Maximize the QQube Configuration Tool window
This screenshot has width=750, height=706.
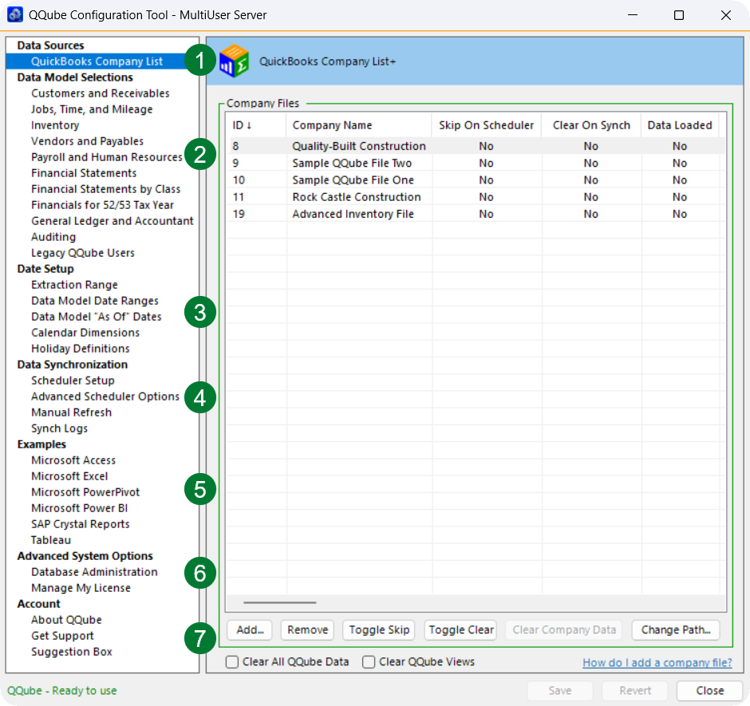click(679, 15)
